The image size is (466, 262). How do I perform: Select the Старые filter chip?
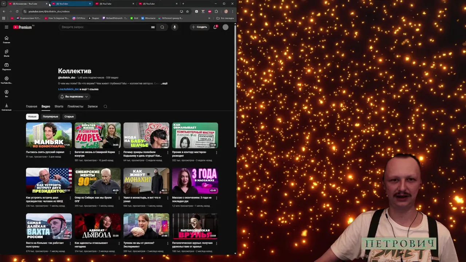coord(69,117)
